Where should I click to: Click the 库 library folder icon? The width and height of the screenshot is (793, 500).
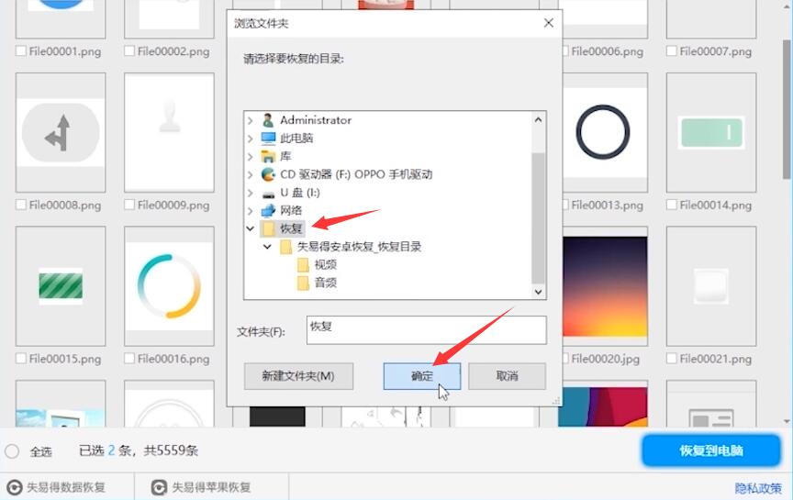click(268, 156)
